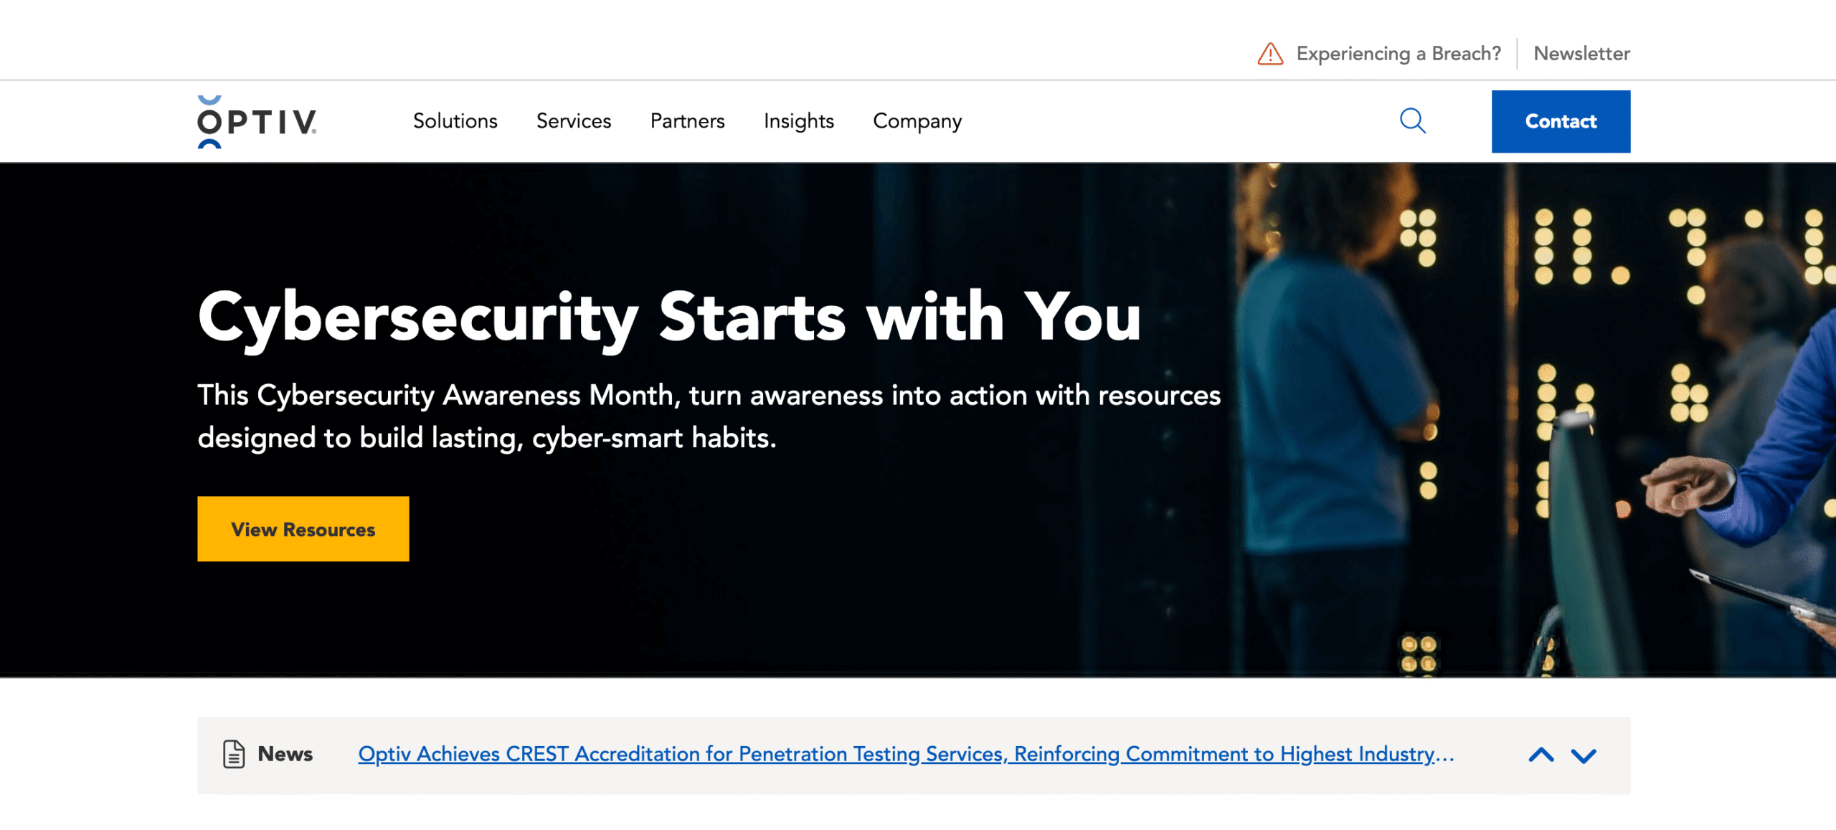Image resolution: width=1836 pixels, height=830 pixels.
Task: Open the search magnifier icon
Action: (1412, 121)
